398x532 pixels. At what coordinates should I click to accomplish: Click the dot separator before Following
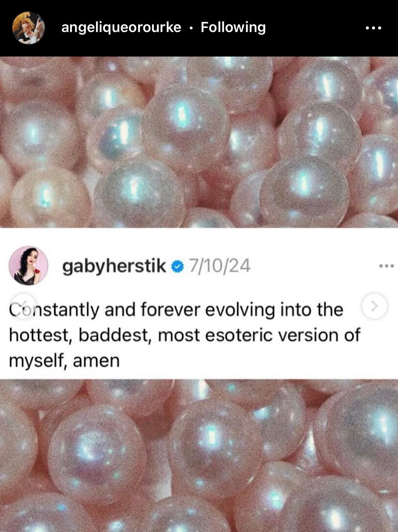[191, 28]
